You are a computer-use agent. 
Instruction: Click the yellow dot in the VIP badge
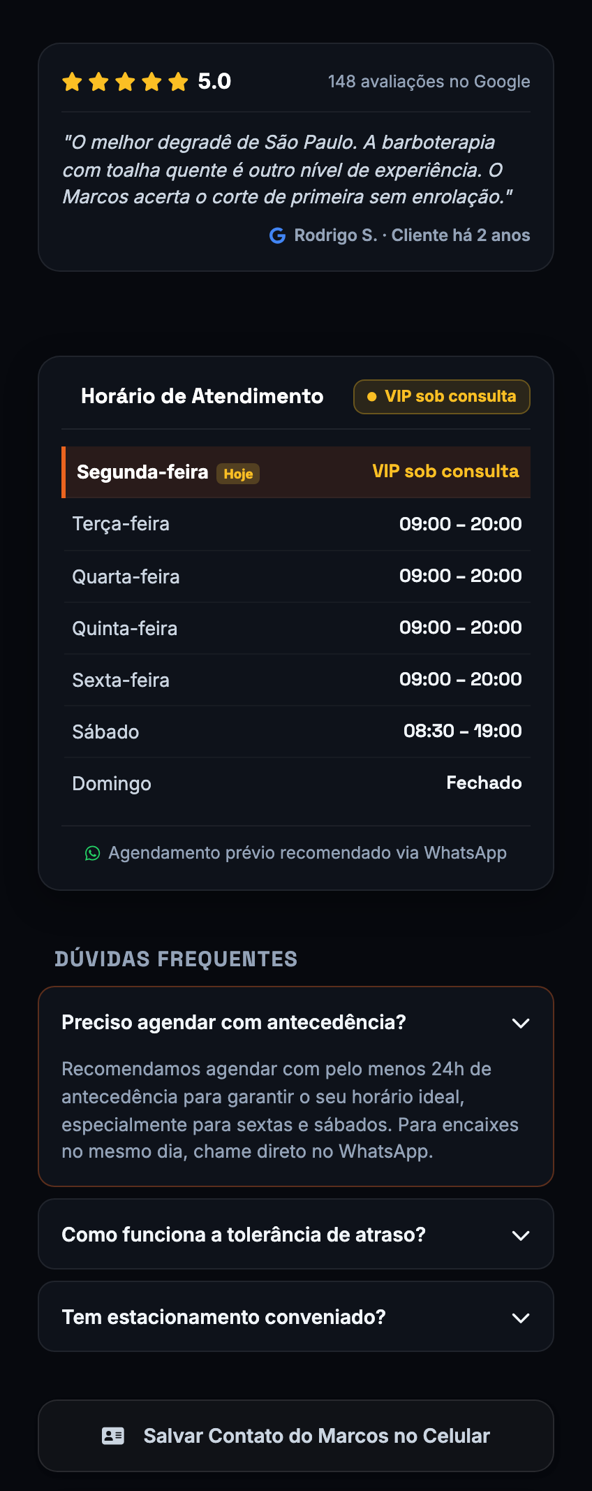[x=372, y=397]
